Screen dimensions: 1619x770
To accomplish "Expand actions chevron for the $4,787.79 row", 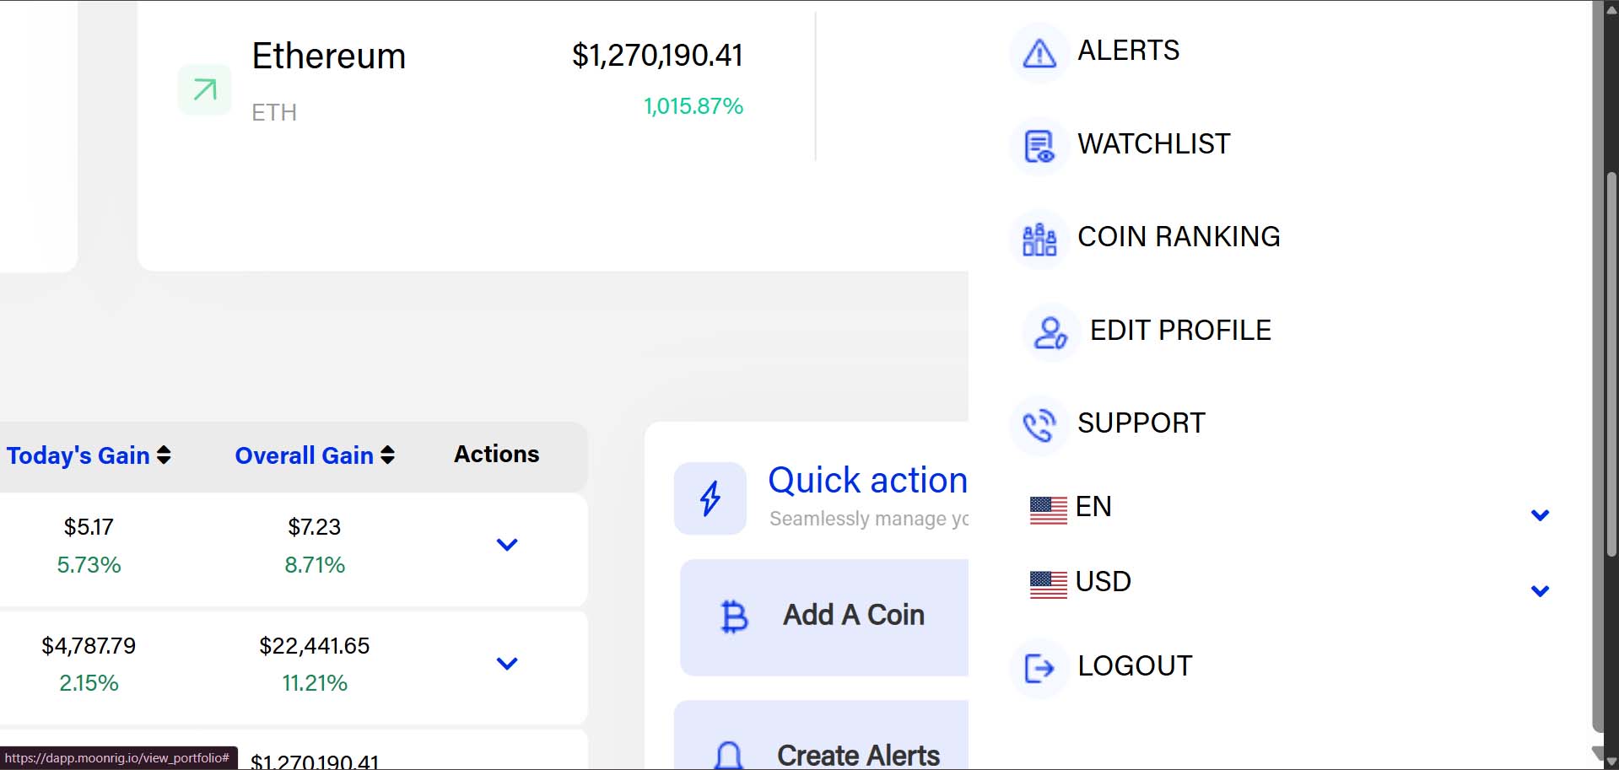I will (x=507, y=664).
